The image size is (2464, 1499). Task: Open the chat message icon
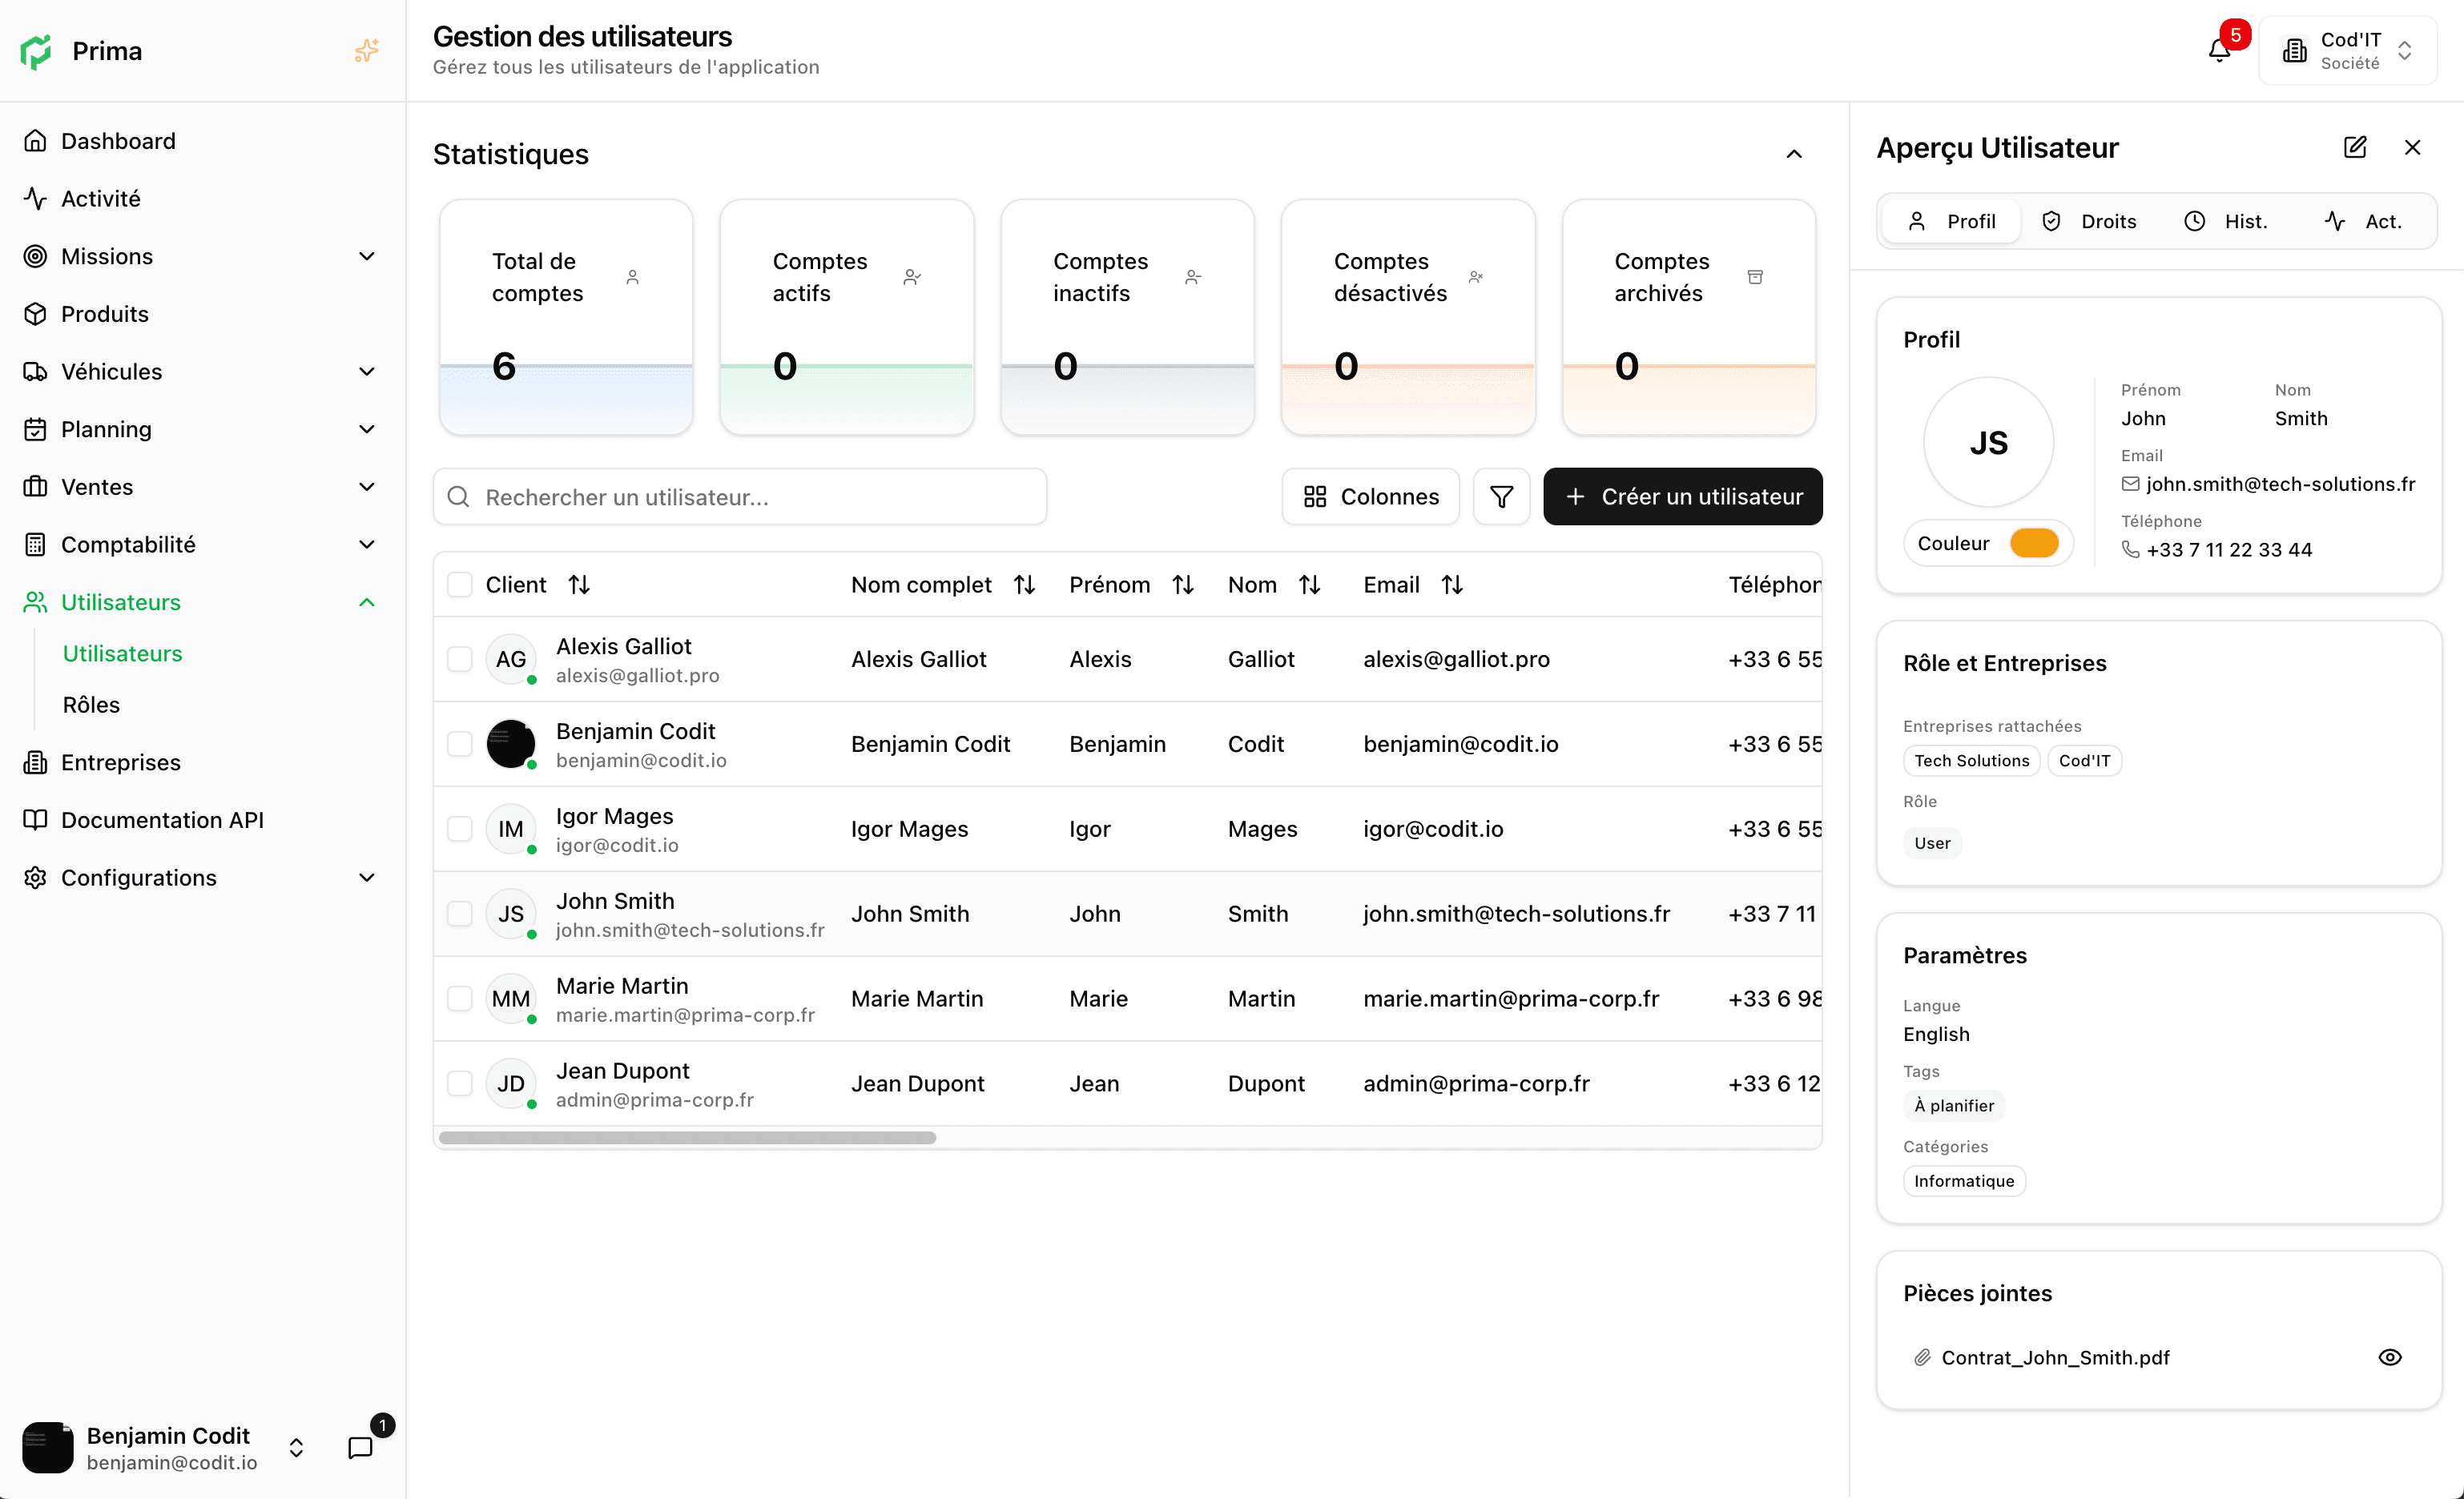(x=360, y=1447)
